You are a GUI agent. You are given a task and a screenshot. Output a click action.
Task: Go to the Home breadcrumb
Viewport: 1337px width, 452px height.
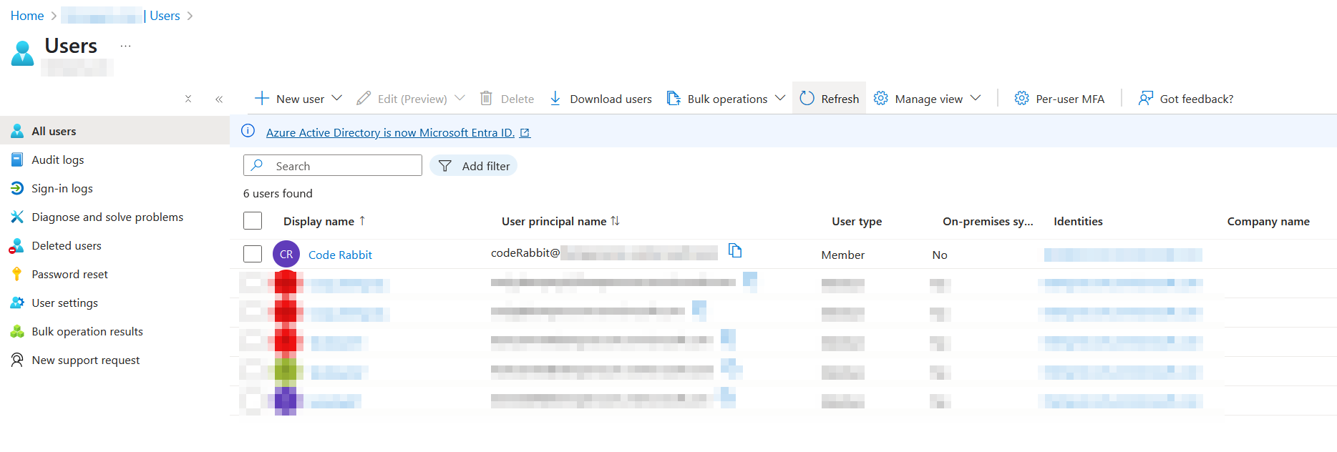(x=27, y=16)
